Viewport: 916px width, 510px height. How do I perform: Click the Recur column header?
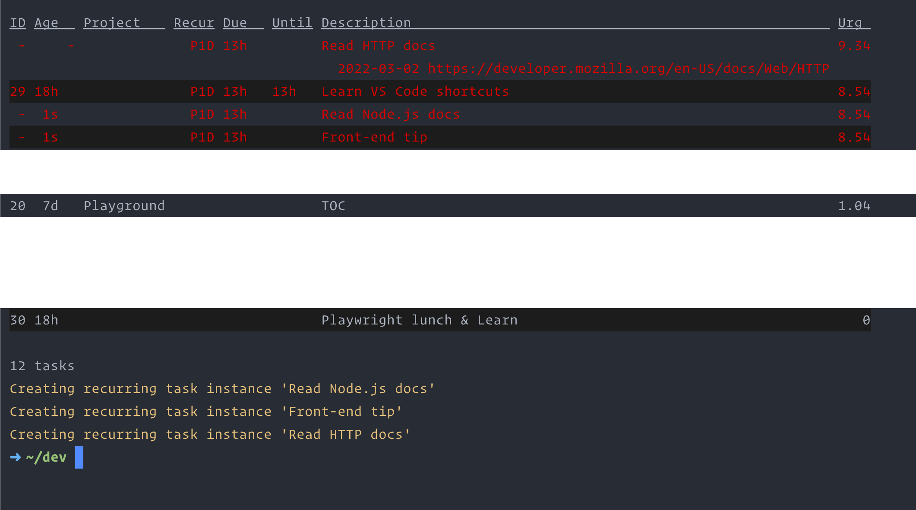[x=194, y=23]
